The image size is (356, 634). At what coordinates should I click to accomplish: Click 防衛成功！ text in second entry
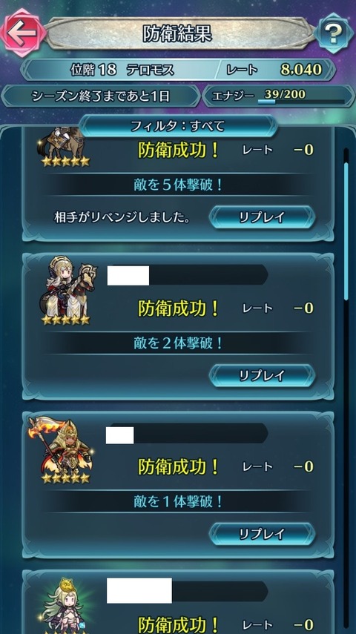(178, 309)
